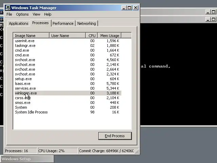Image resolution: width=217 pixels, height=163 pixels.
Task: Select the winlogon.exe process row
Action: tap(67, 93)
